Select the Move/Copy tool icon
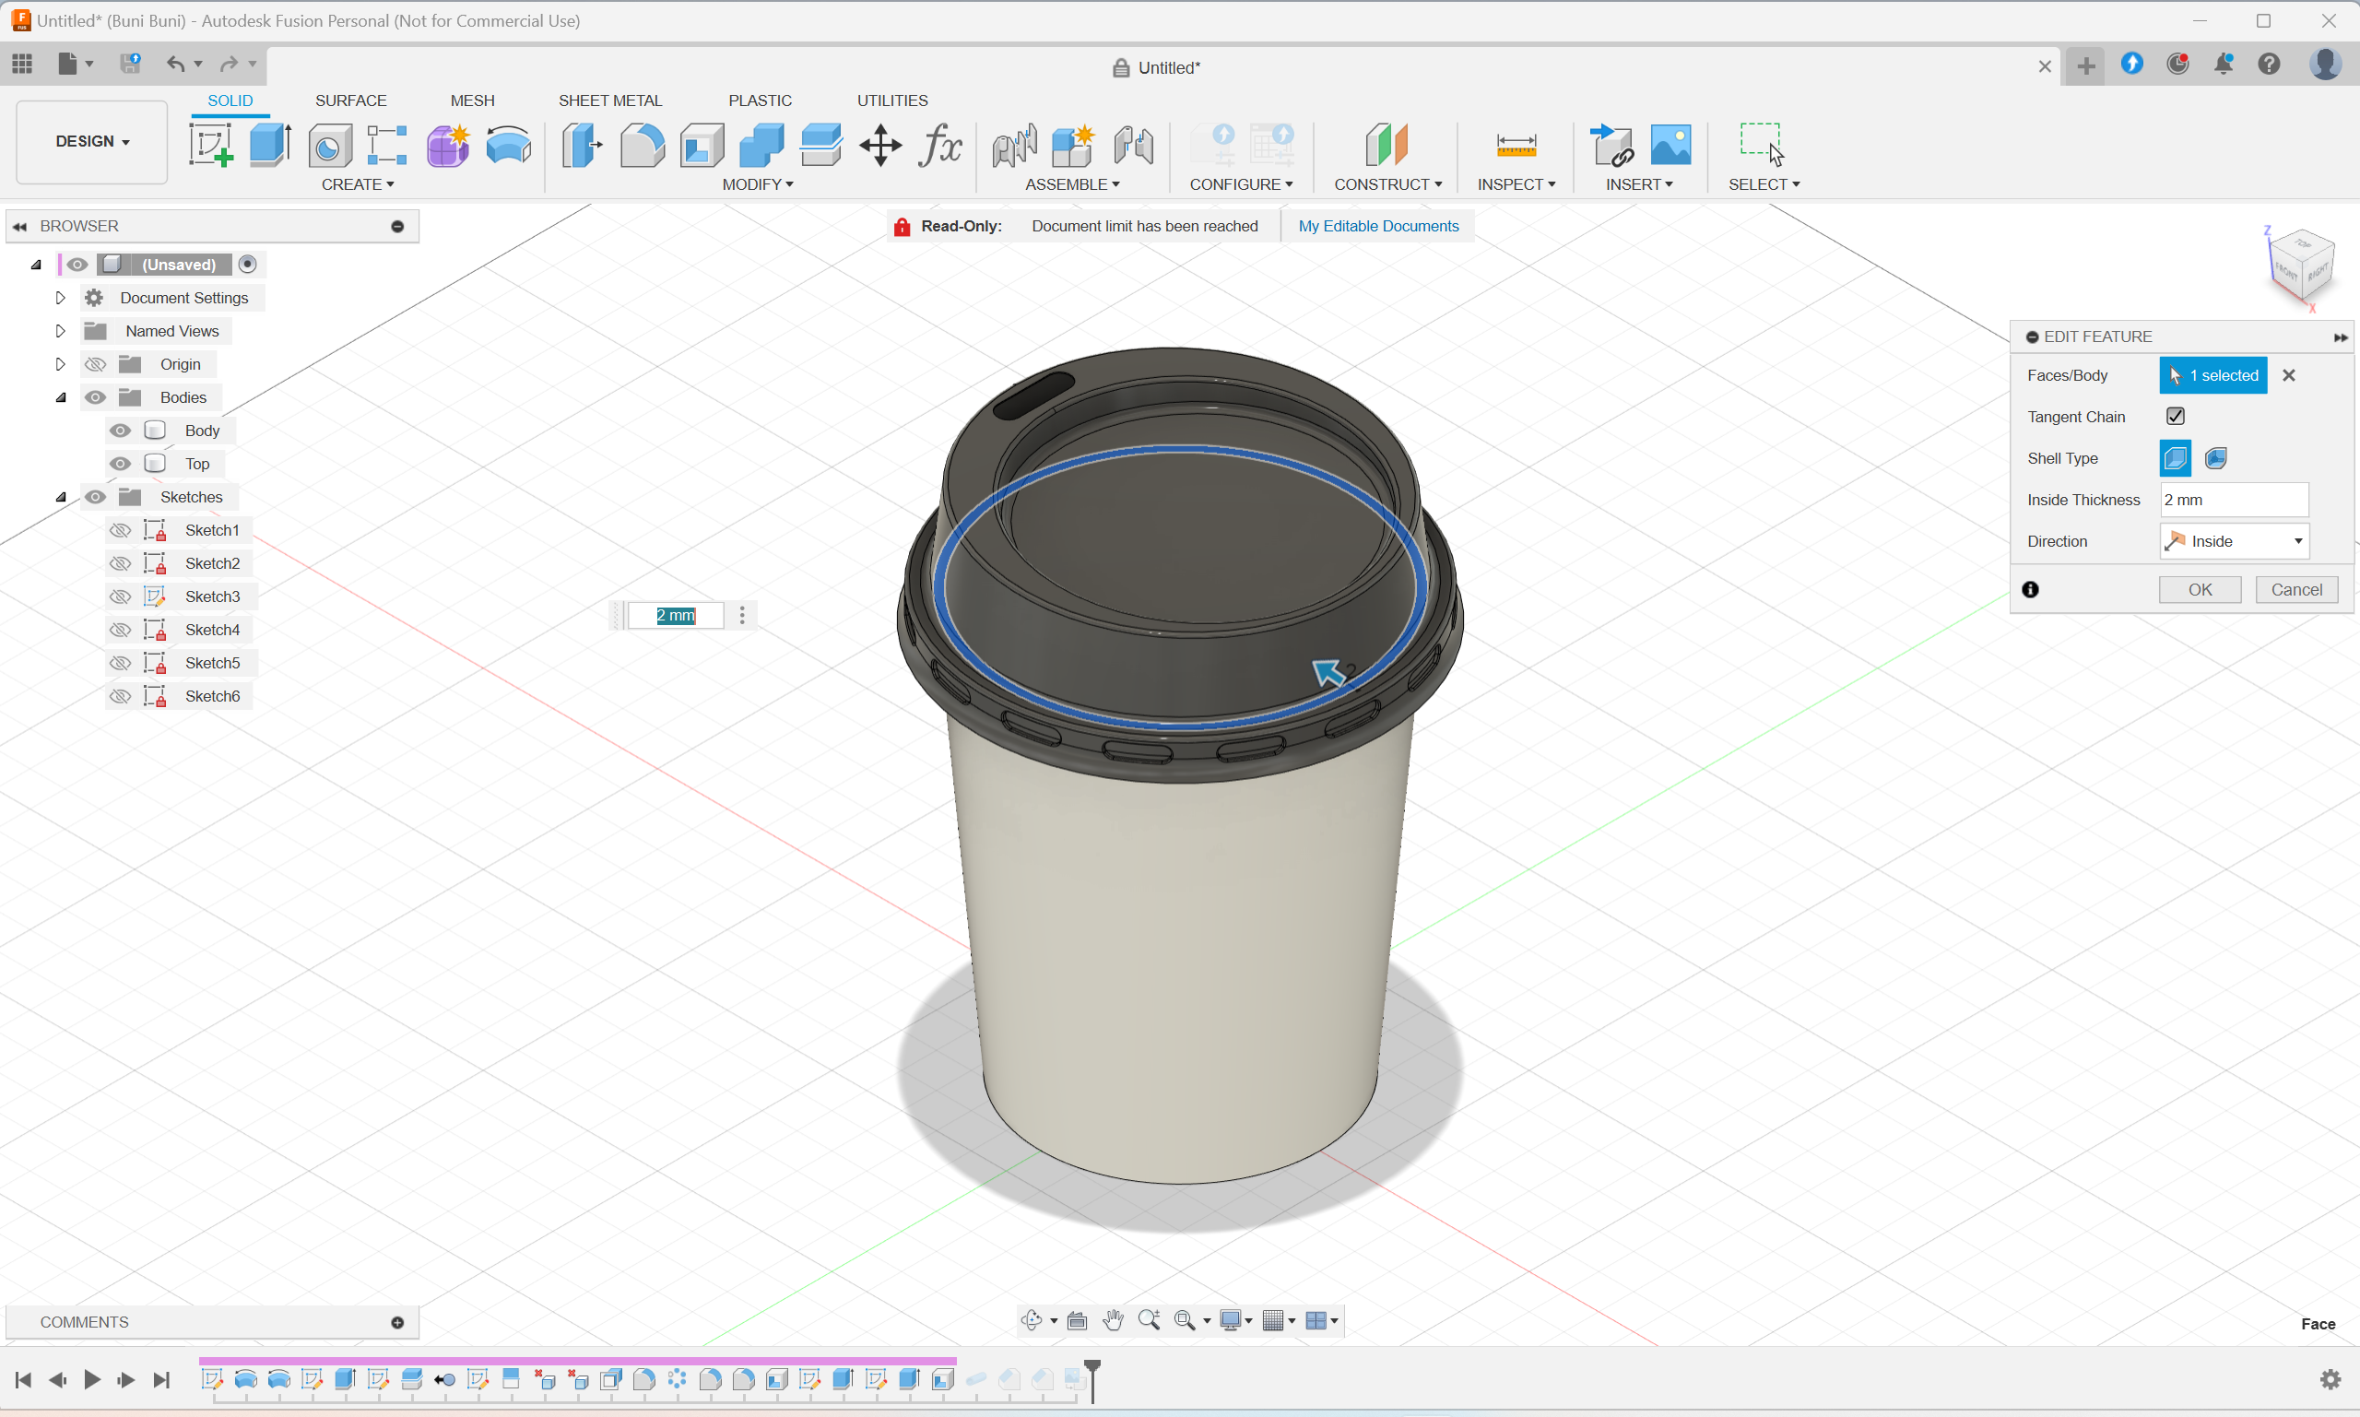This screenshot has width=2360, height=1417. coord(879,145)
